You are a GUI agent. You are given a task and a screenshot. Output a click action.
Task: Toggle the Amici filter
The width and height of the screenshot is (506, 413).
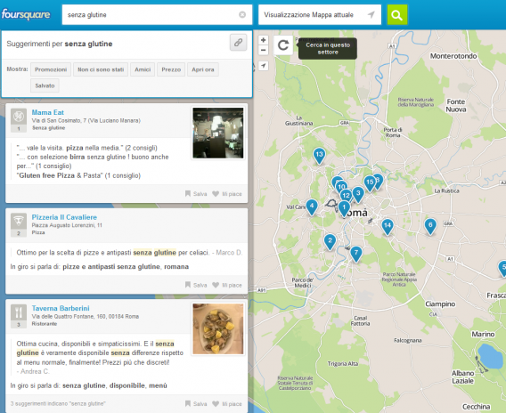click(x=143, y=69)
